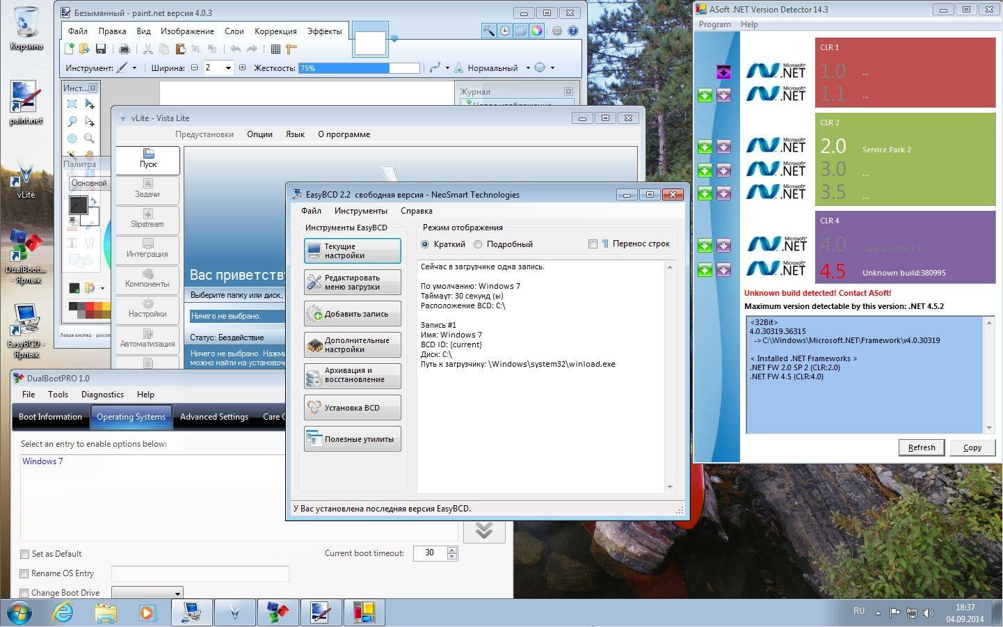
Task: Open the Инструменты menu in EasyBCD
Action: [x=360, y=211]
